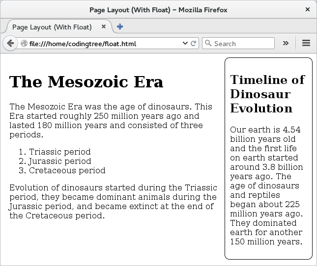Open the Firefox hamburger menu

tap(306, 43)
